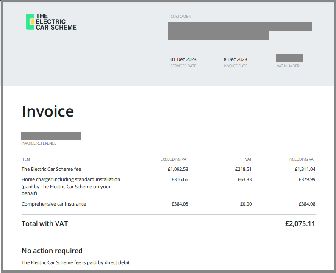
Task: Click the £218.51 VAT amount
Action: (x=243, y=169)
